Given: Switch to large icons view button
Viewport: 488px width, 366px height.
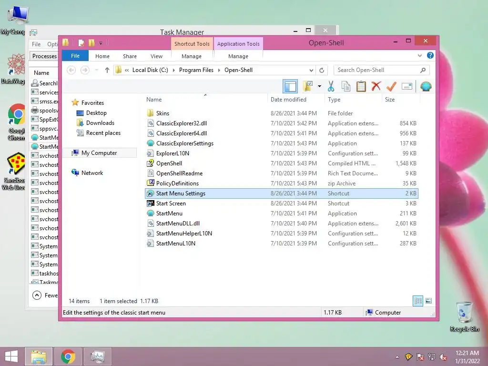Looking at the screenshot, I should [x=428, y=301].
